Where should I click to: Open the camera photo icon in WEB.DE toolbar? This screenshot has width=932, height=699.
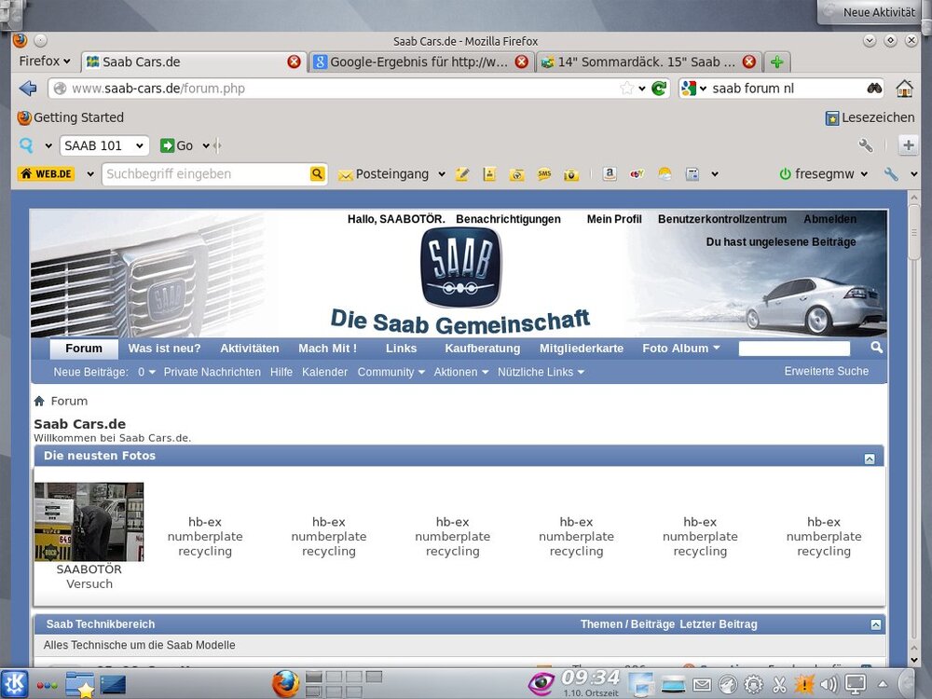pos(571,174)
